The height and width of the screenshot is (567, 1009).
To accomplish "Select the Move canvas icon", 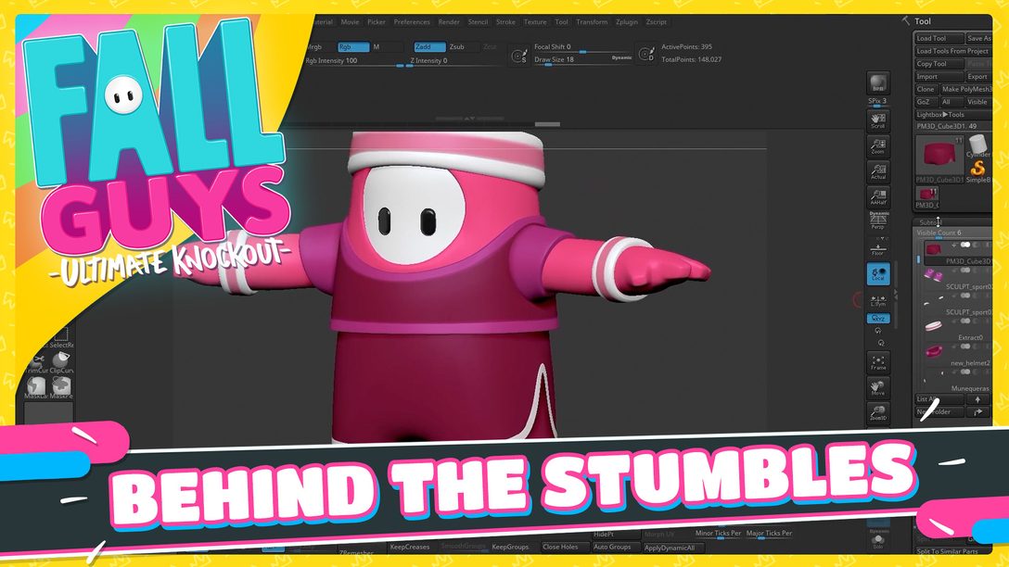I will pyautogui.click(x=877, y=388).
